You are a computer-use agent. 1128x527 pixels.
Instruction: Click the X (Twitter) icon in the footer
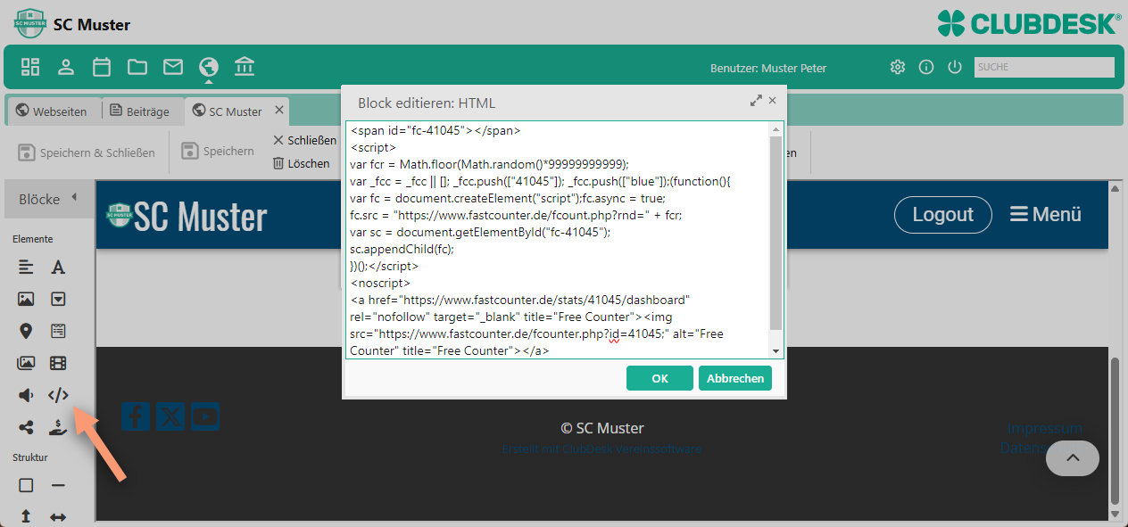click(x=170, y=416)
